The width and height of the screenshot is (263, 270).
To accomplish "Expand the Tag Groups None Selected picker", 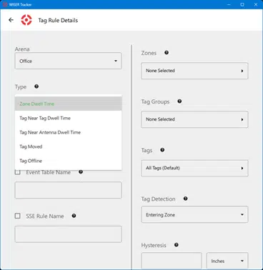I will 194,119.
